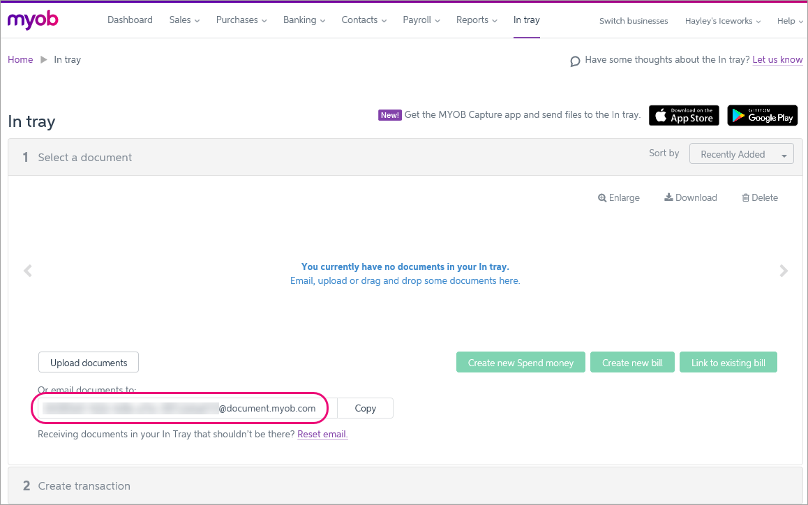This screenshot has width=808, height=505.
Task: Expand the Payroll menu
Action: tap(421, 20)
